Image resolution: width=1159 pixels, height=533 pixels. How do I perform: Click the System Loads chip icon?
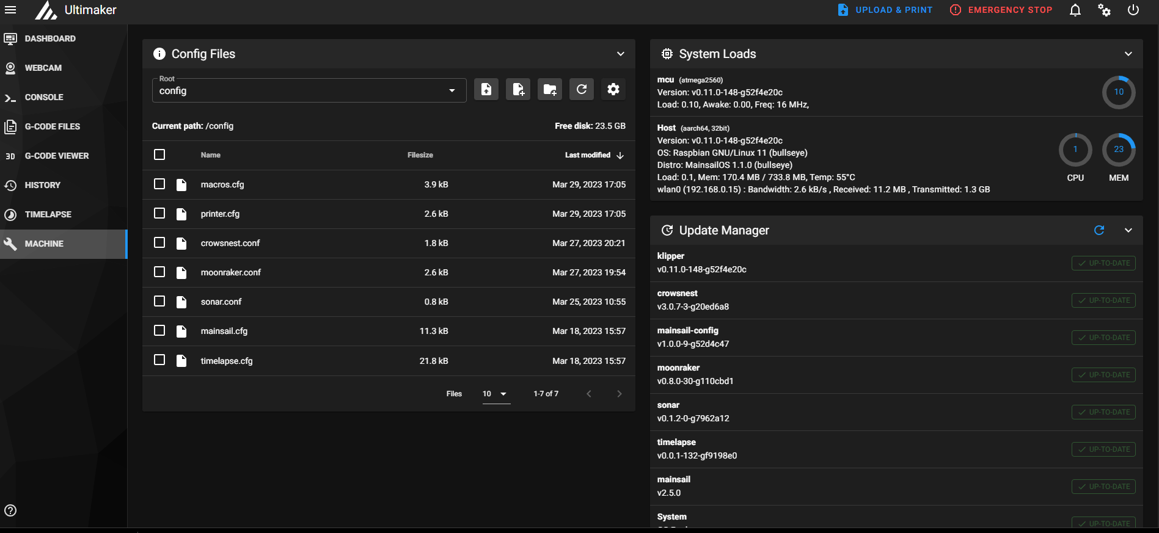667,54
